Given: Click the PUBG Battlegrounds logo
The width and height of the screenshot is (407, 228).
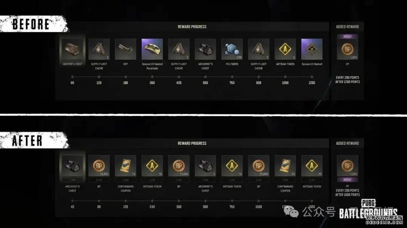Looking at the screenshot, I should [368, 209].
